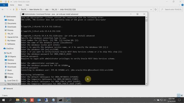Open the red app icon on taskbar
This screenshot has height=103, width=184.
(32, 100)
